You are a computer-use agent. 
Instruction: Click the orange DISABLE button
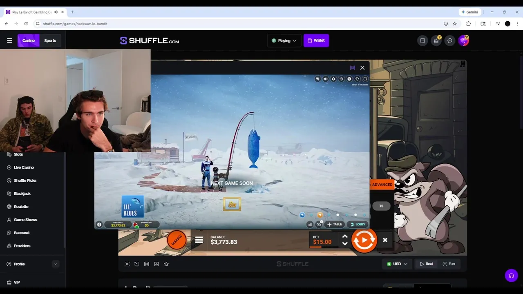point(177,240)
